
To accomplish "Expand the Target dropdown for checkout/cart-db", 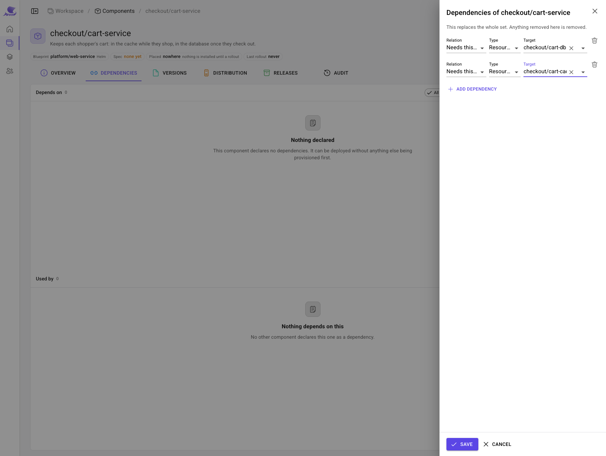I will (x=583, y=48).
